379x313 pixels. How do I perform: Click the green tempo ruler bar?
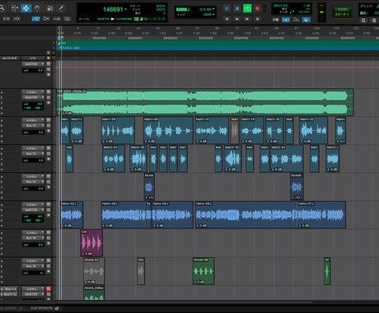(218, 43)
